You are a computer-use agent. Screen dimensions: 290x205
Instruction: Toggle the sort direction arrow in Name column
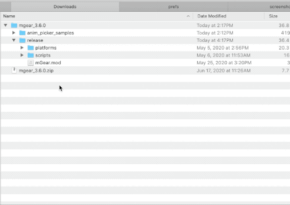188,16
